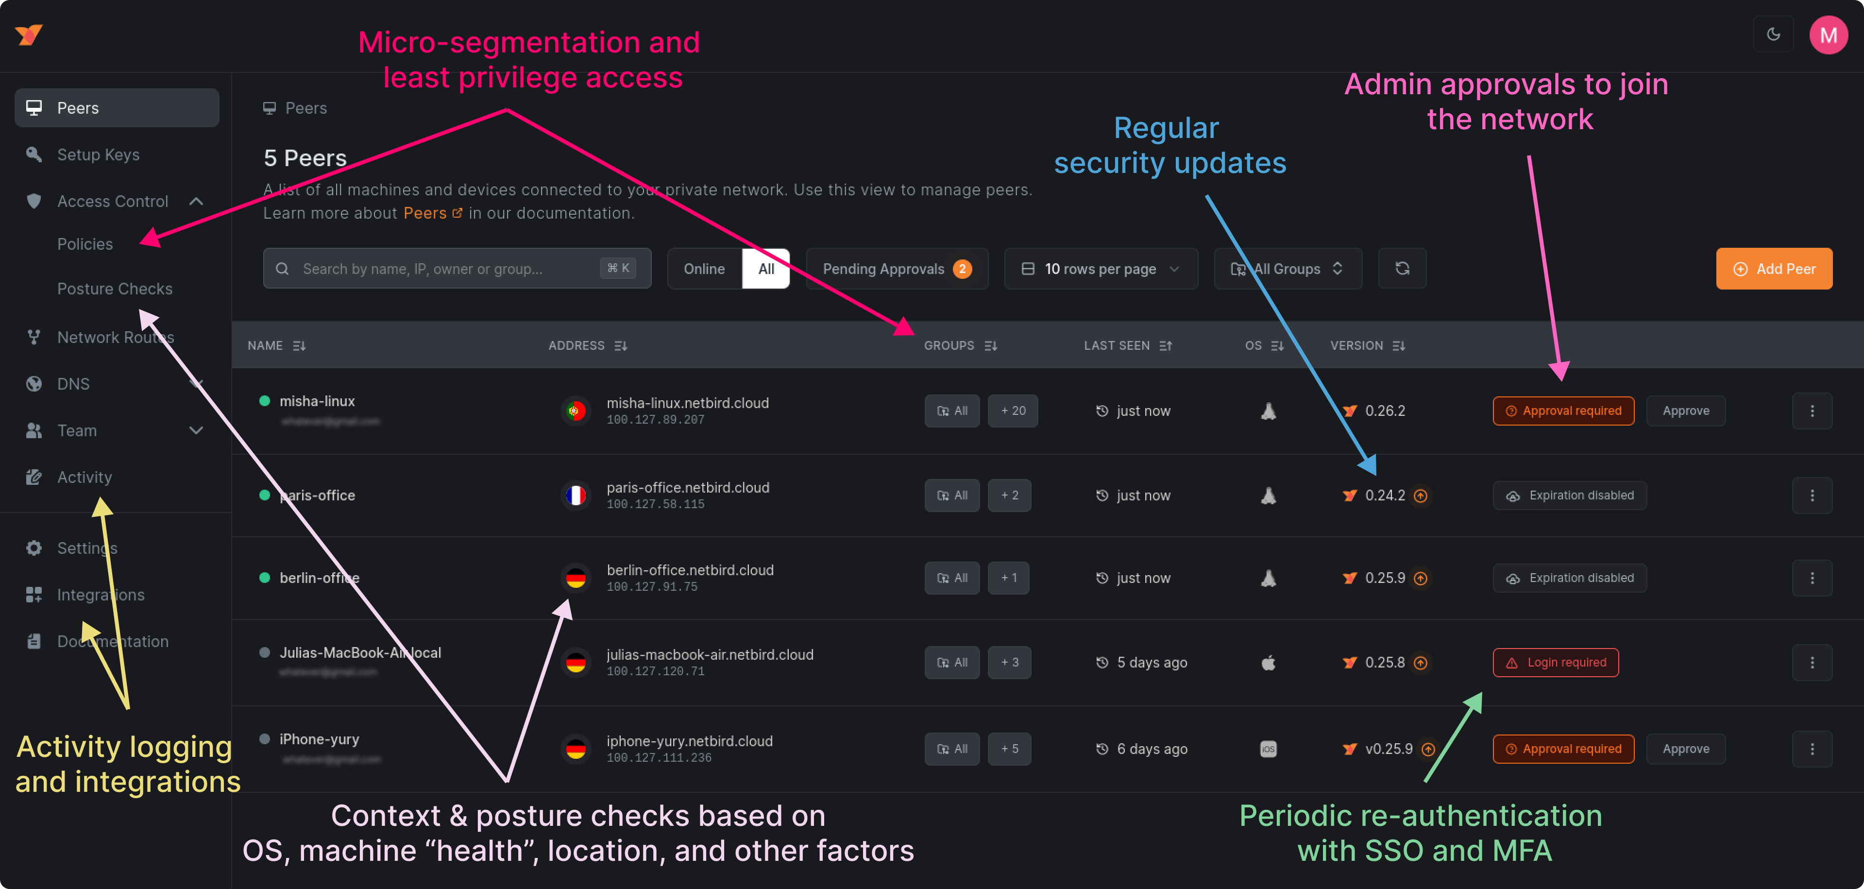
Task: Click the refresh peers icon button
Action: pyautogui.click(x=1402, y=269)
